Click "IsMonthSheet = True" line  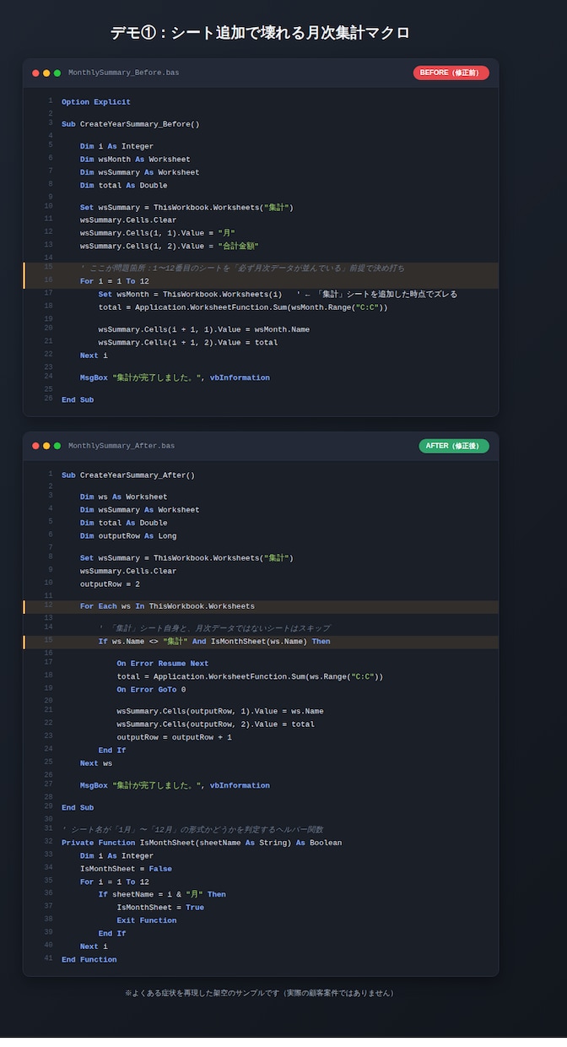point(160,908)
